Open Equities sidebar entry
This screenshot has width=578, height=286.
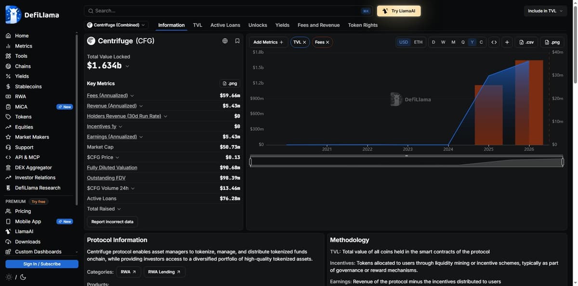click(x=24, y=127)
